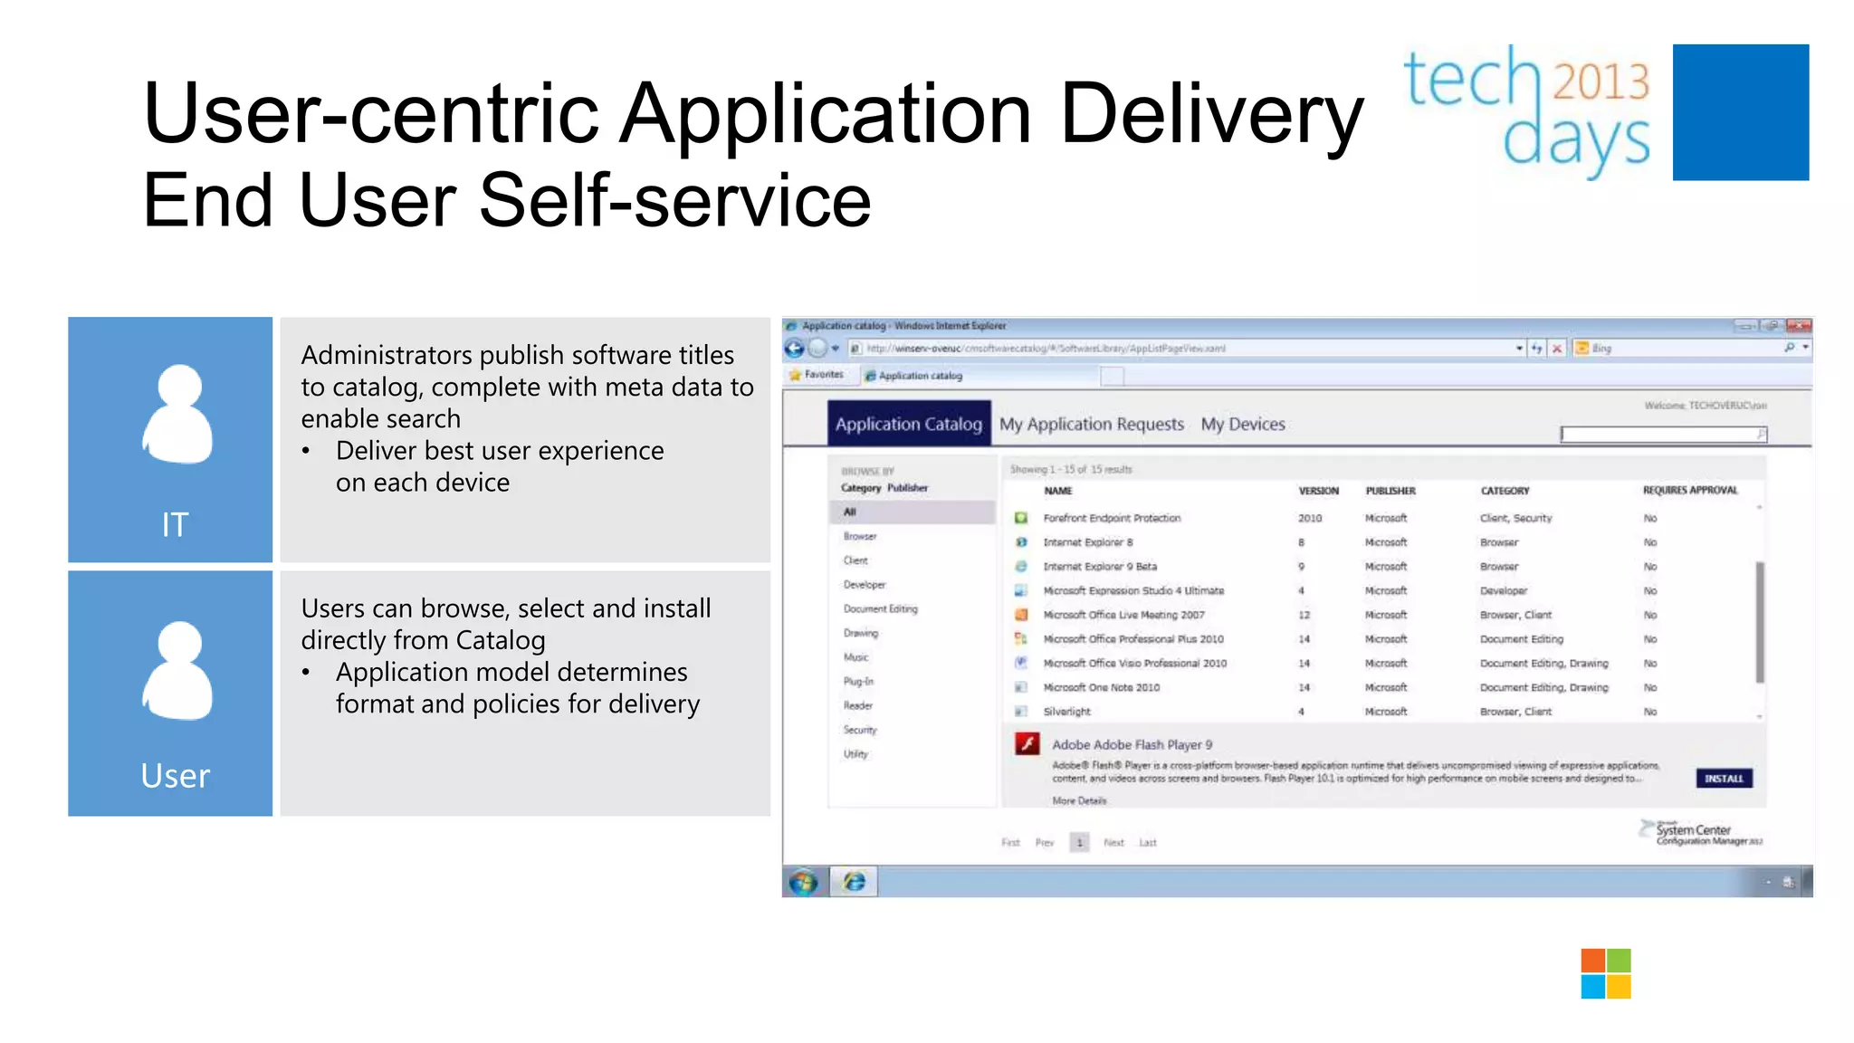Viewport: 1854px width, 1043px height.
Task: Go to First results page
Action: [x=1010, y=843]
